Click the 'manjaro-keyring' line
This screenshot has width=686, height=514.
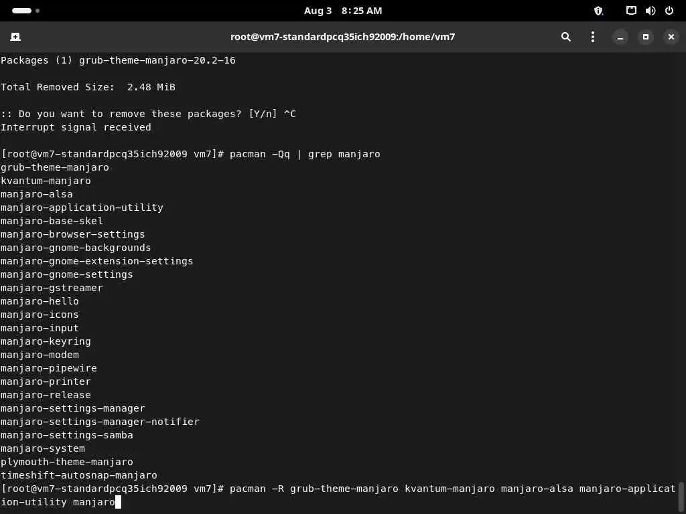tap(46, 341)
